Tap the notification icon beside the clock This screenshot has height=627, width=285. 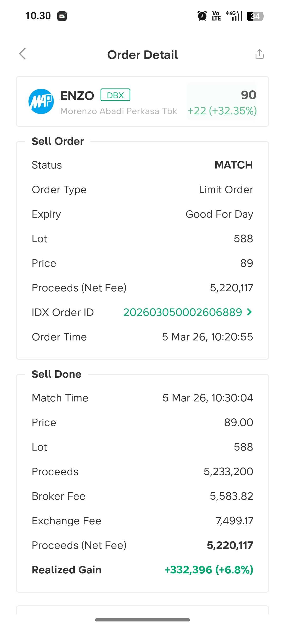(x=62, y=16)
